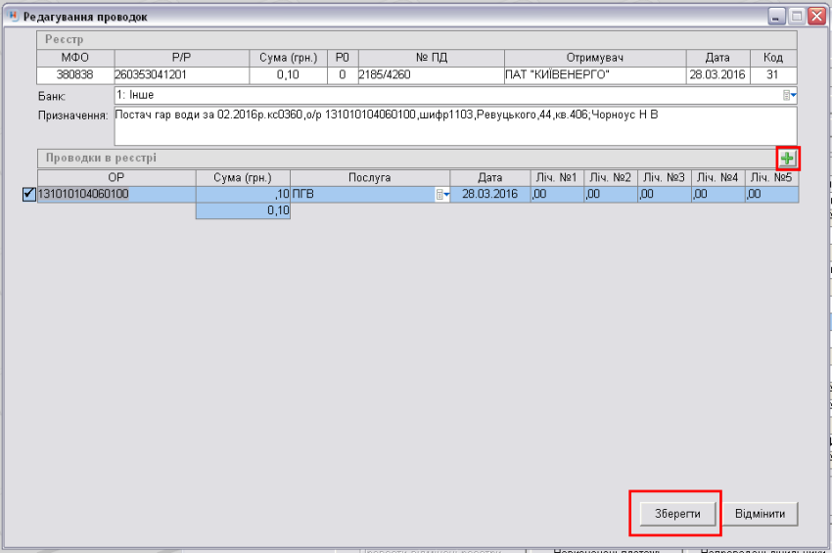832x553 pixels.
Task: Click the ОР column header
Action: tap(116, 177)
